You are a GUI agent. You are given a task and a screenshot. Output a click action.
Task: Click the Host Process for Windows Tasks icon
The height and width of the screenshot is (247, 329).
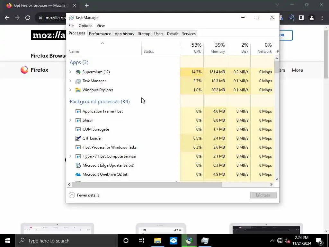(x=78, y=147)
